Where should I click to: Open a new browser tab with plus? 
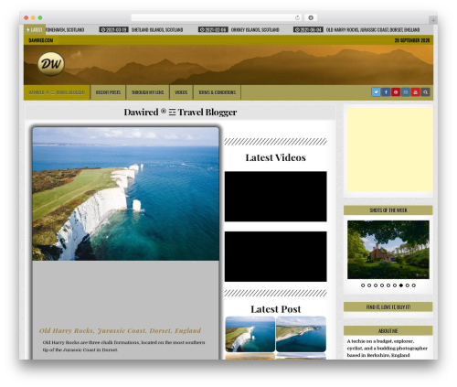[433, 20]
